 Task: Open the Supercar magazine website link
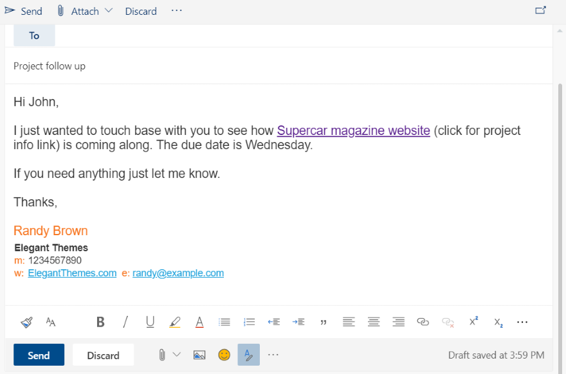click(x=353, y=130)
